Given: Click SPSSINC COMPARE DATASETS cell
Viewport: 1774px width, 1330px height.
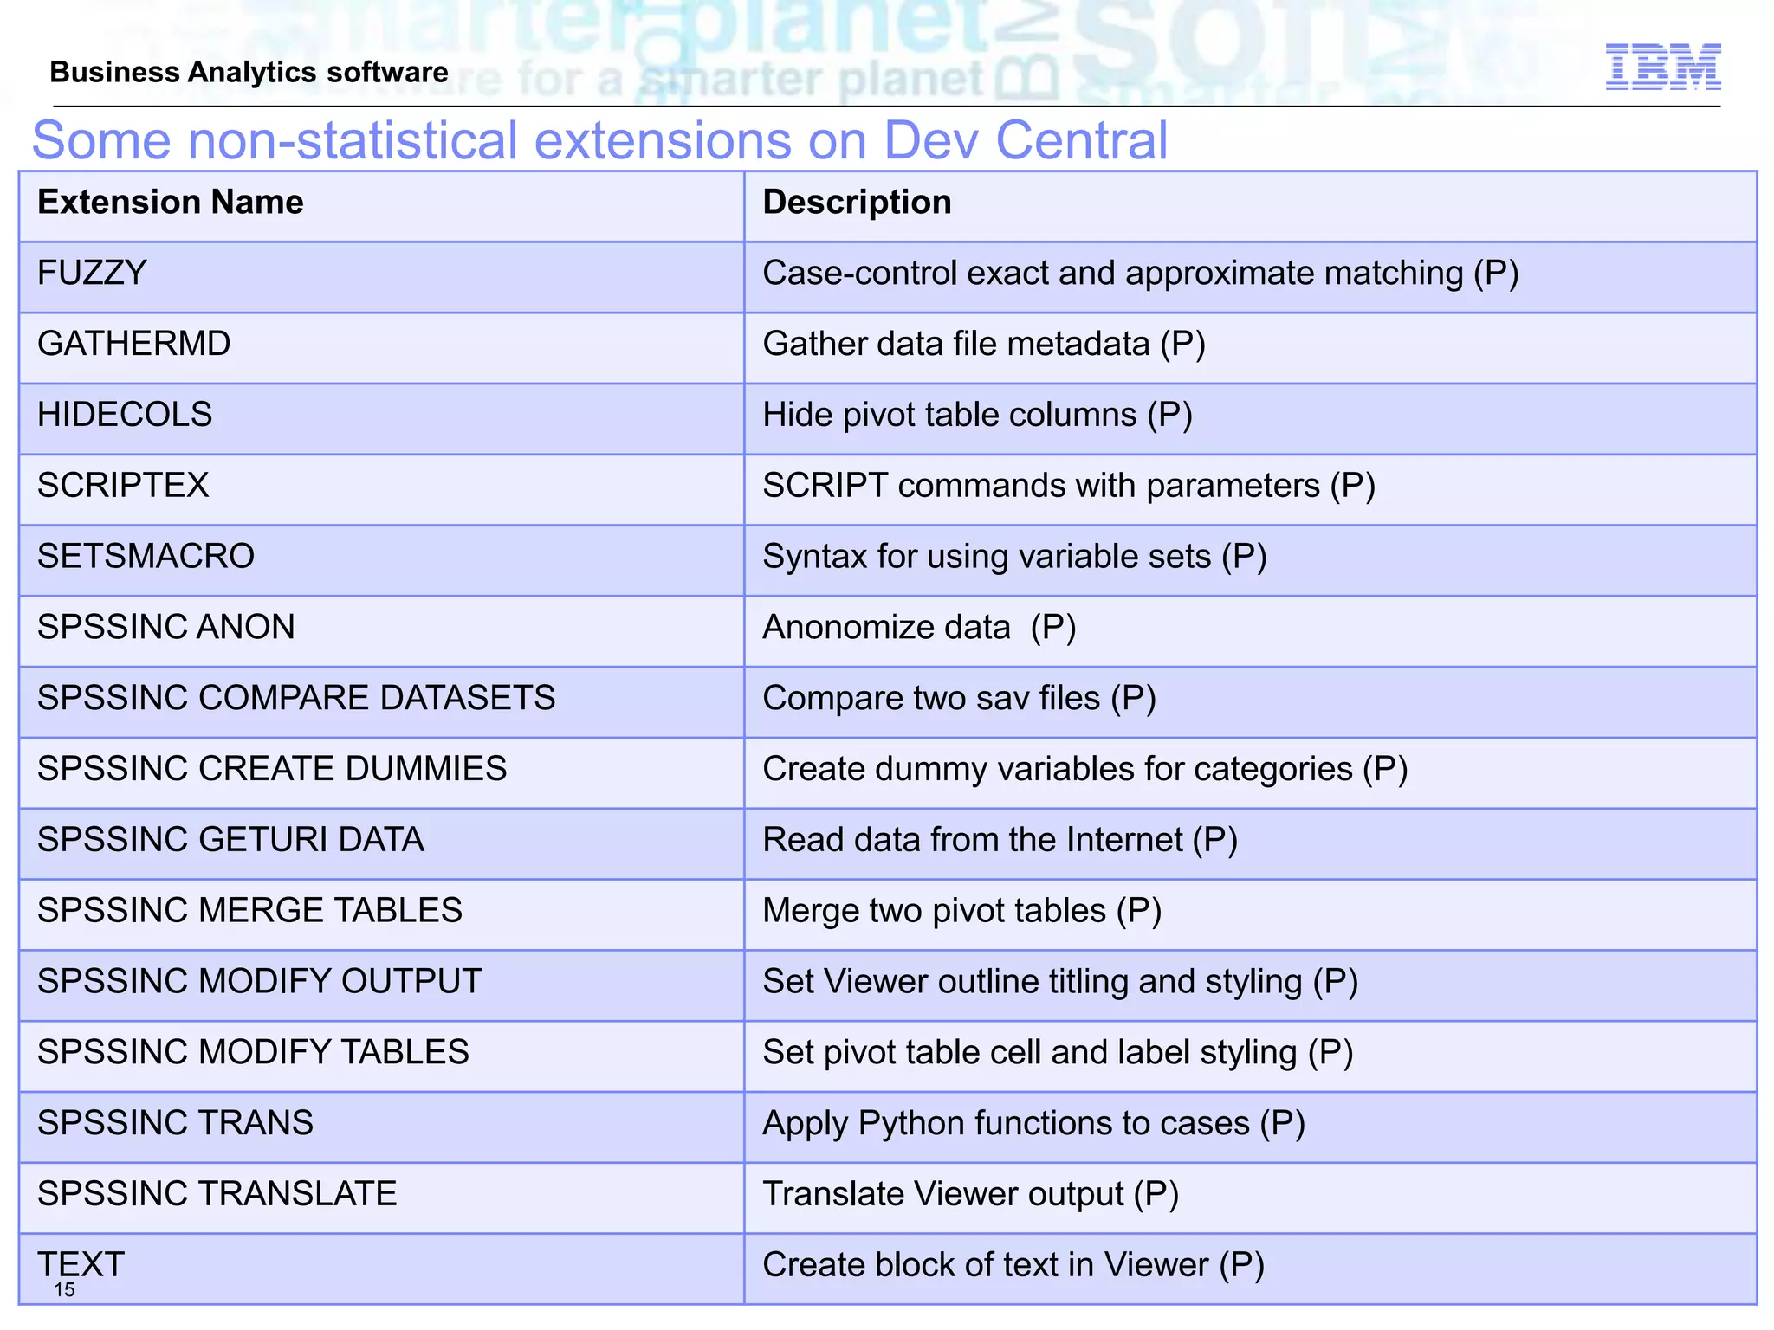Looking at the screenshot, I should [382, 702].
